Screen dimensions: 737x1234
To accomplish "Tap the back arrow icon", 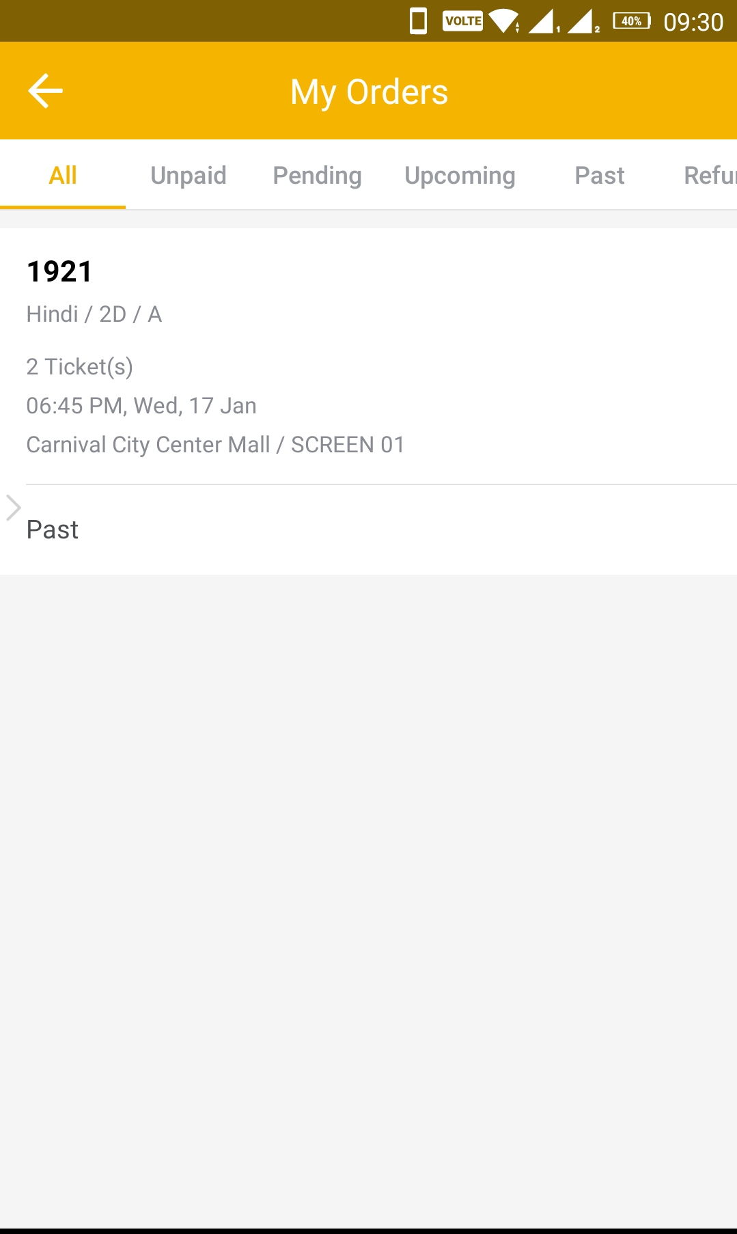I will [45, 91].
